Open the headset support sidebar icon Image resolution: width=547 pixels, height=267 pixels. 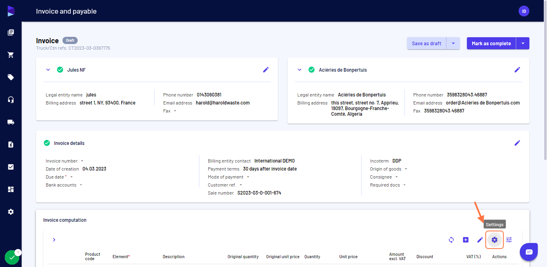click(x=11, y=100)
